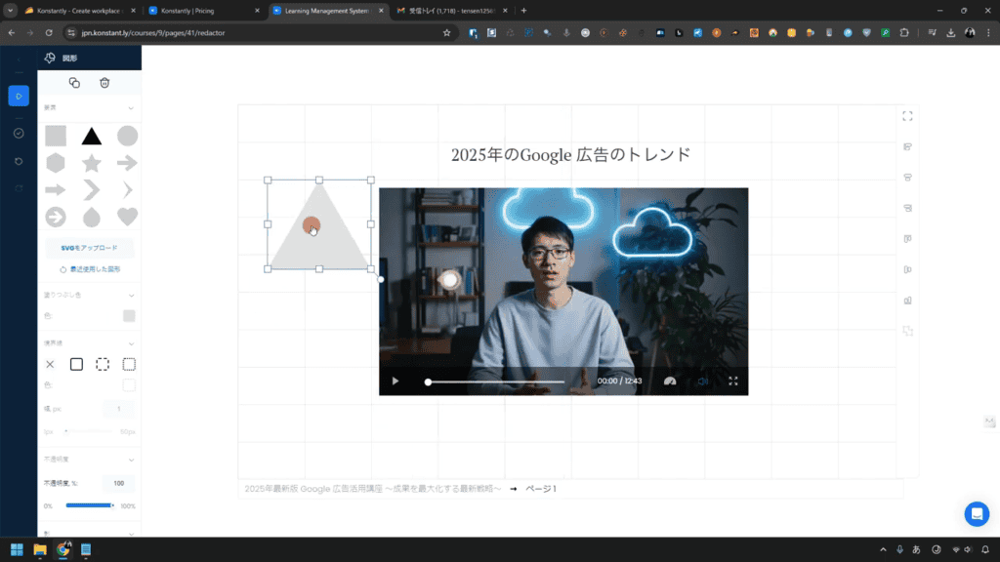1000x562 pixels.
Task: Click the border width input field
Action: pos(118,409)
